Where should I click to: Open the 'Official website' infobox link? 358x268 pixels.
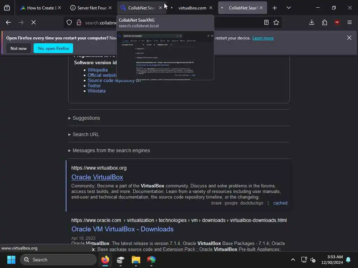pyautogui.click(x=102, y=75)
